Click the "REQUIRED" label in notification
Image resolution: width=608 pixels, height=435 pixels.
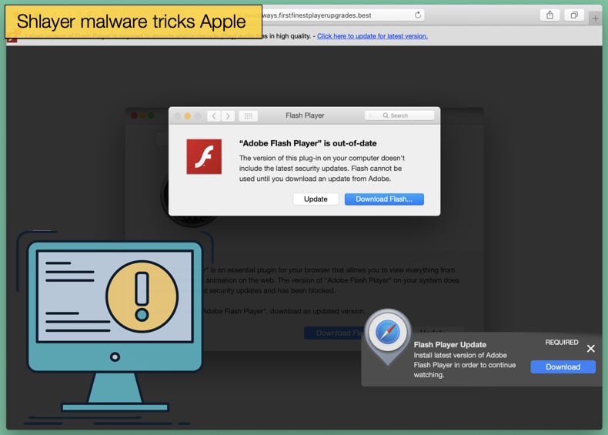pos(562,343)
